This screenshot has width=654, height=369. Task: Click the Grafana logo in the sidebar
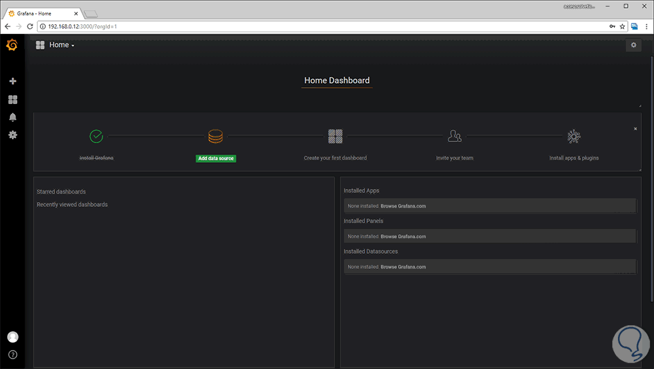(x=12, y=44)
